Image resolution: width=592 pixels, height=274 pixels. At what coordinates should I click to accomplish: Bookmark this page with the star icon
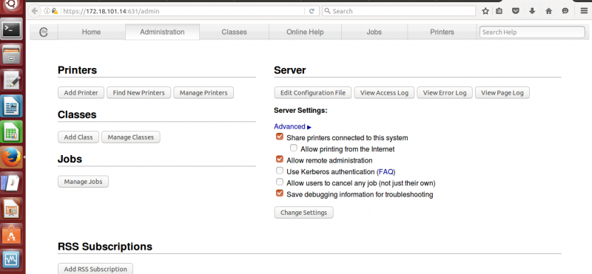pos(485,11)
